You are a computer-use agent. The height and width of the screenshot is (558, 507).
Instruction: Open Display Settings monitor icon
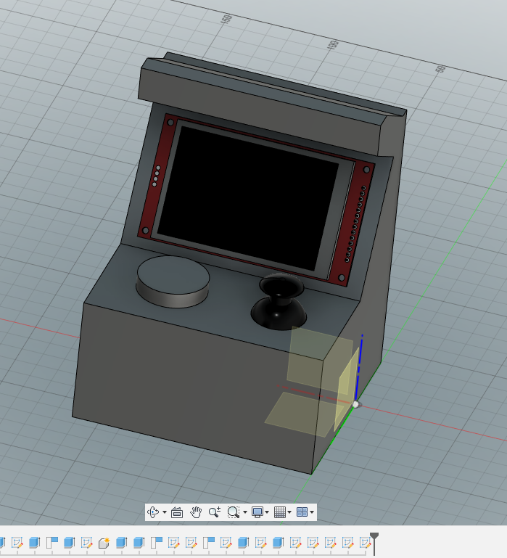coord(257,512)
